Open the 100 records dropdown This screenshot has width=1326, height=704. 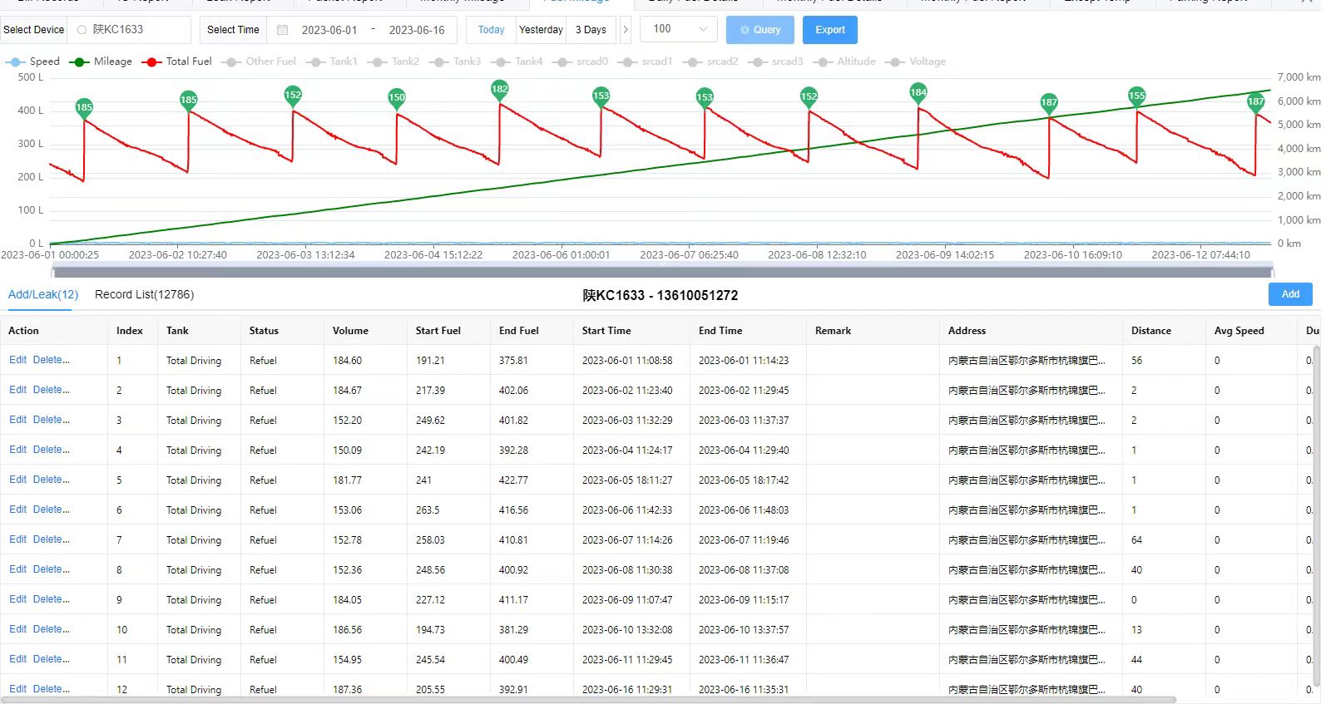679,29
